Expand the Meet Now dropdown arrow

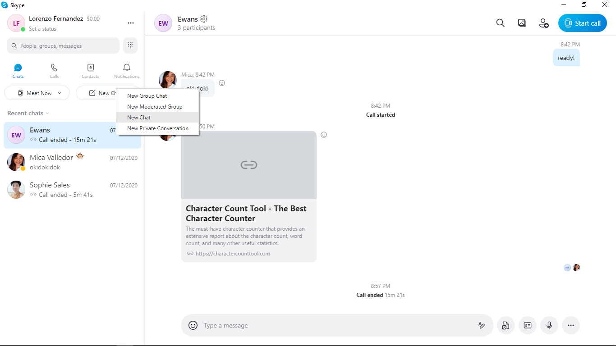(x=60, y=93)
